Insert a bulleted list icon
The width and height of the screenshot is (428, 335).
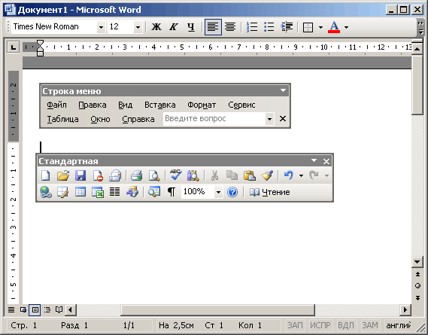click(x=269, y=27)
